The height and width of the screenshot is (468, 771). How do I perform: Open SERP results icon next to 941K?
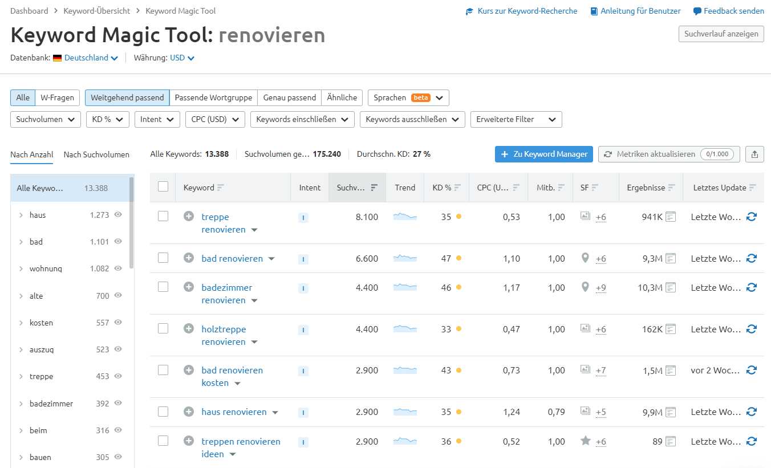671,217
